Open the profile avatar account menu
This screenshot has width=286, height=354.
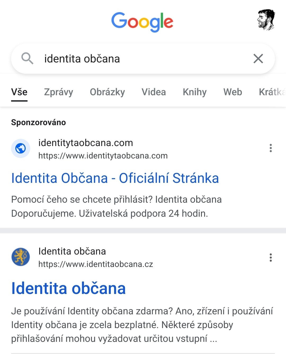coord(266,20)
